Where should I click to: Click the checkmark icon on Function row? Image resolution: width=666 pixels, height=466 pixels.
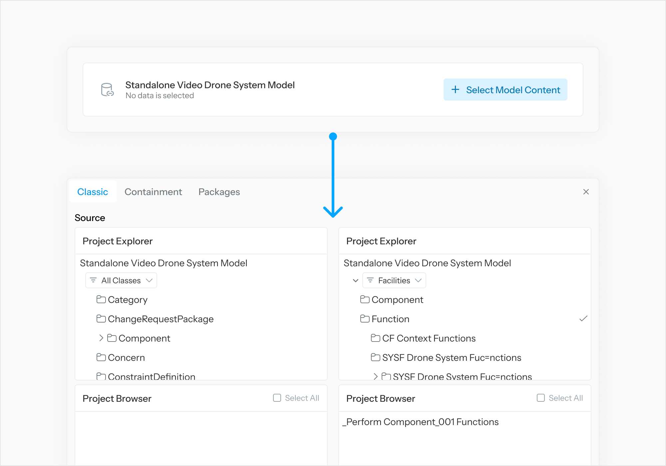(583, 319)
